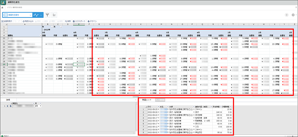This screenshot has width=298, height=137.
Task: Switch to the 詳細 tab
Action: coord(8,100)
